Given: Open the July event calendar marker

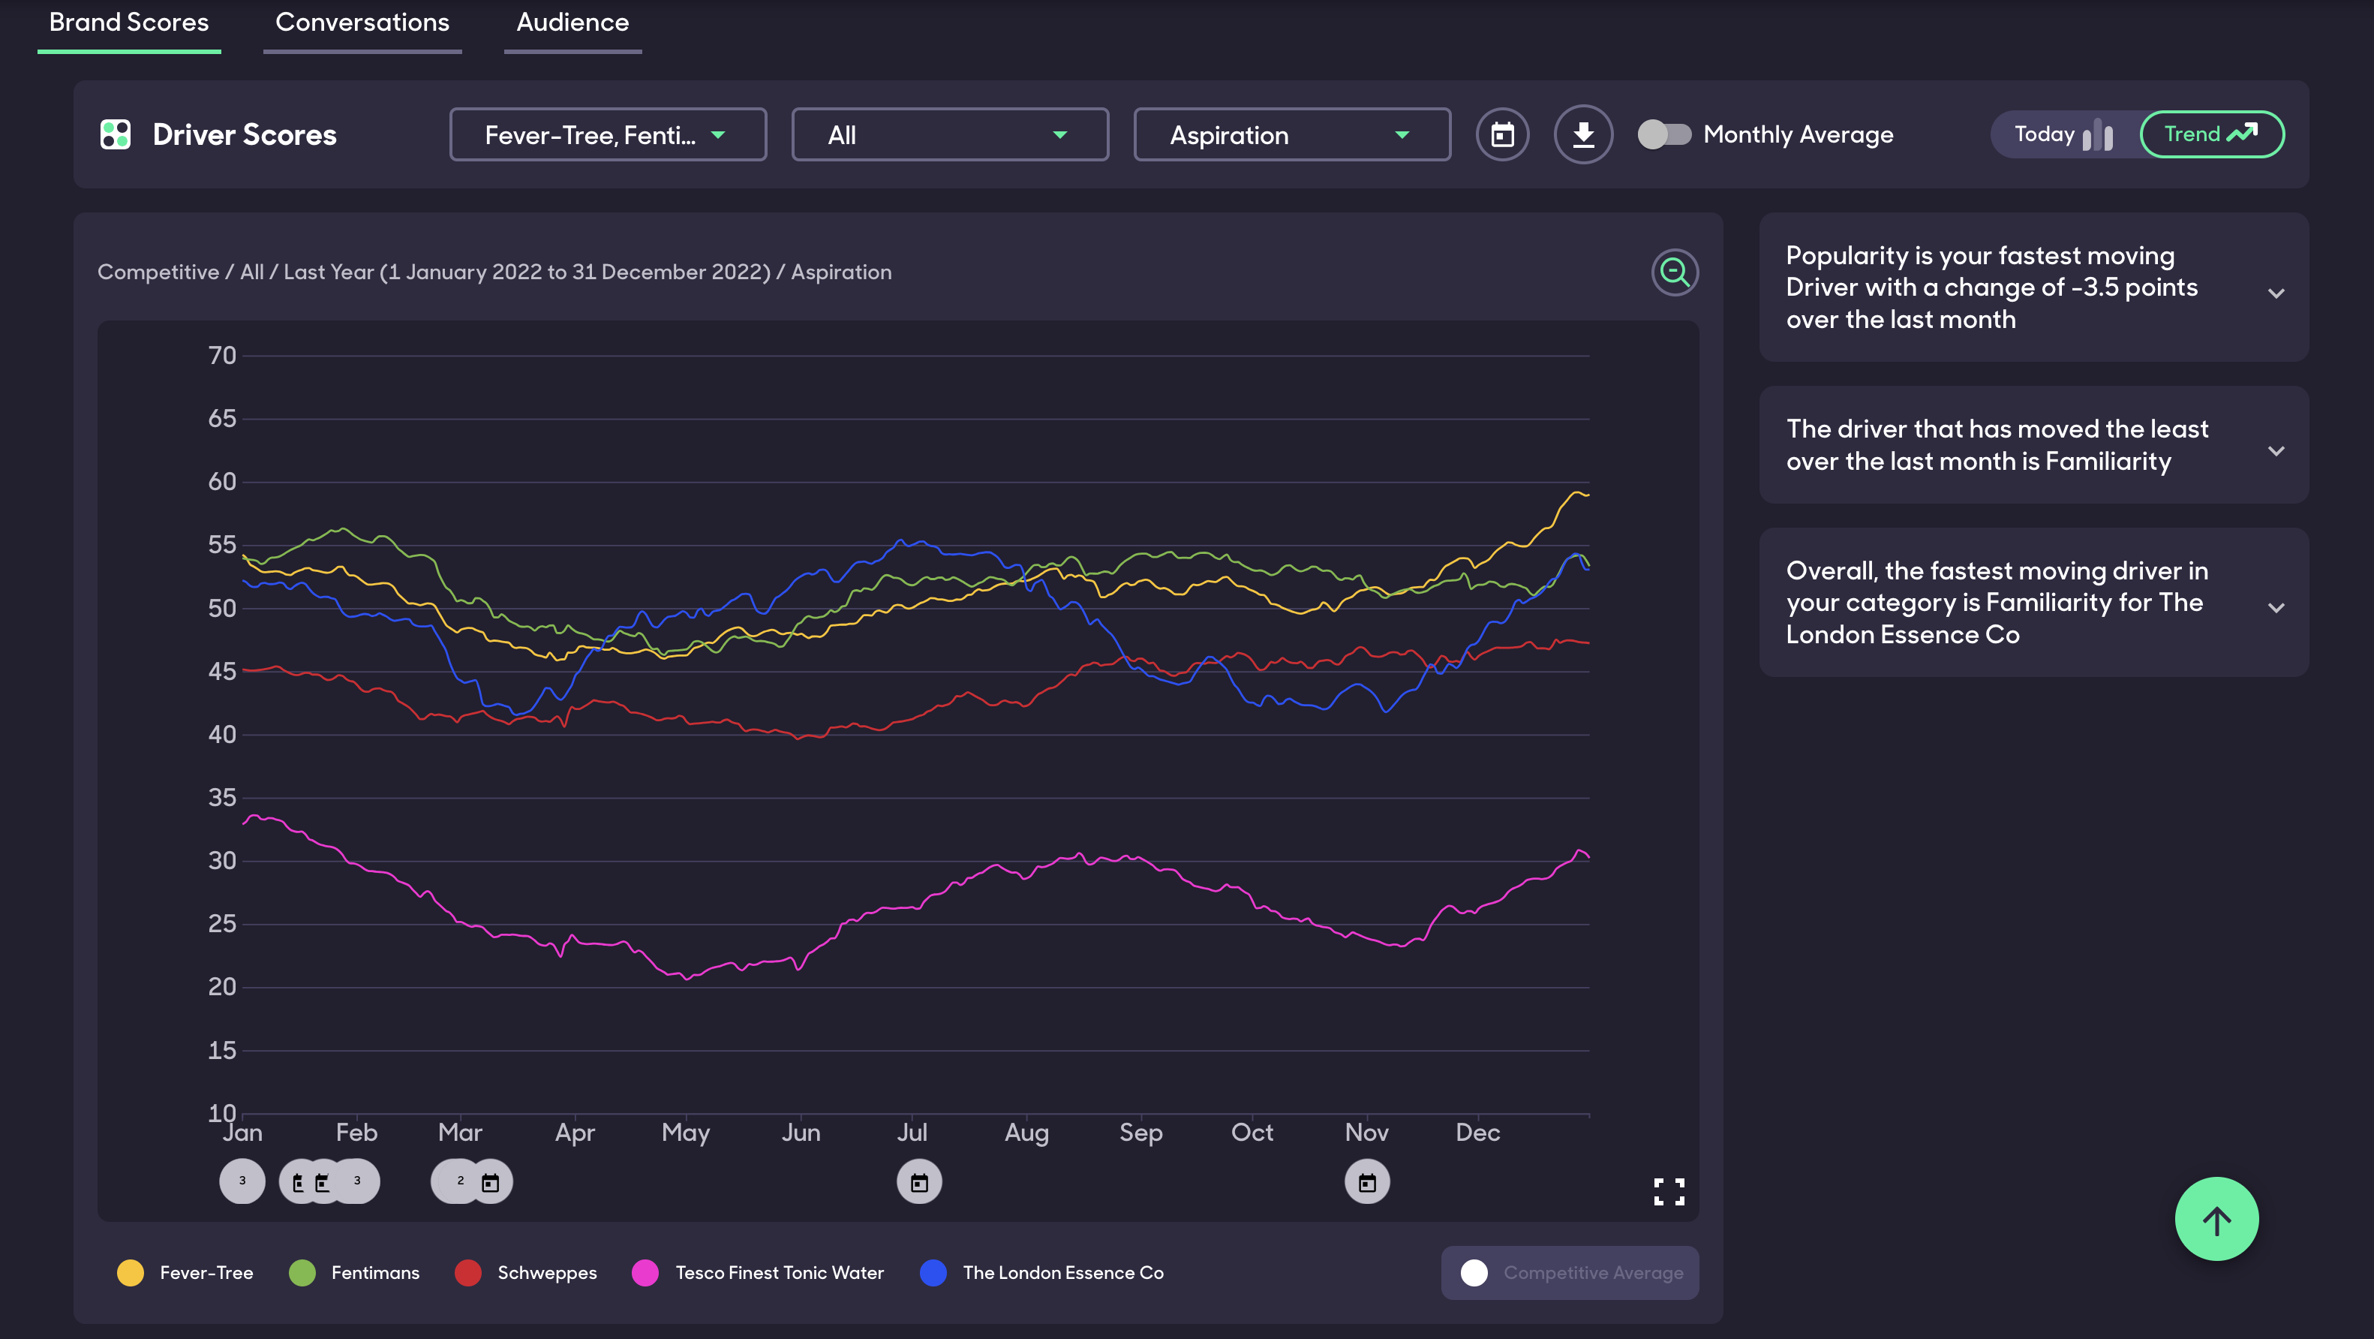Looking at the screenshot, I should [919, 1182].
